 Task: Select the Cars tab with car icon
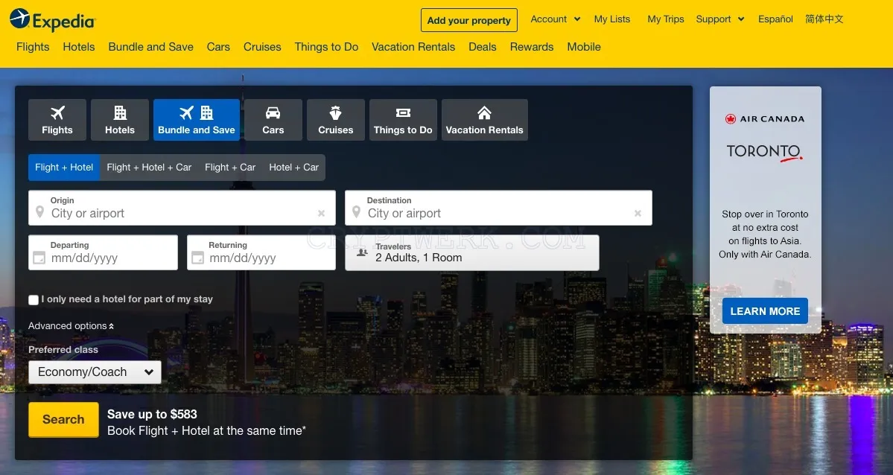click(x=273, y=120)
